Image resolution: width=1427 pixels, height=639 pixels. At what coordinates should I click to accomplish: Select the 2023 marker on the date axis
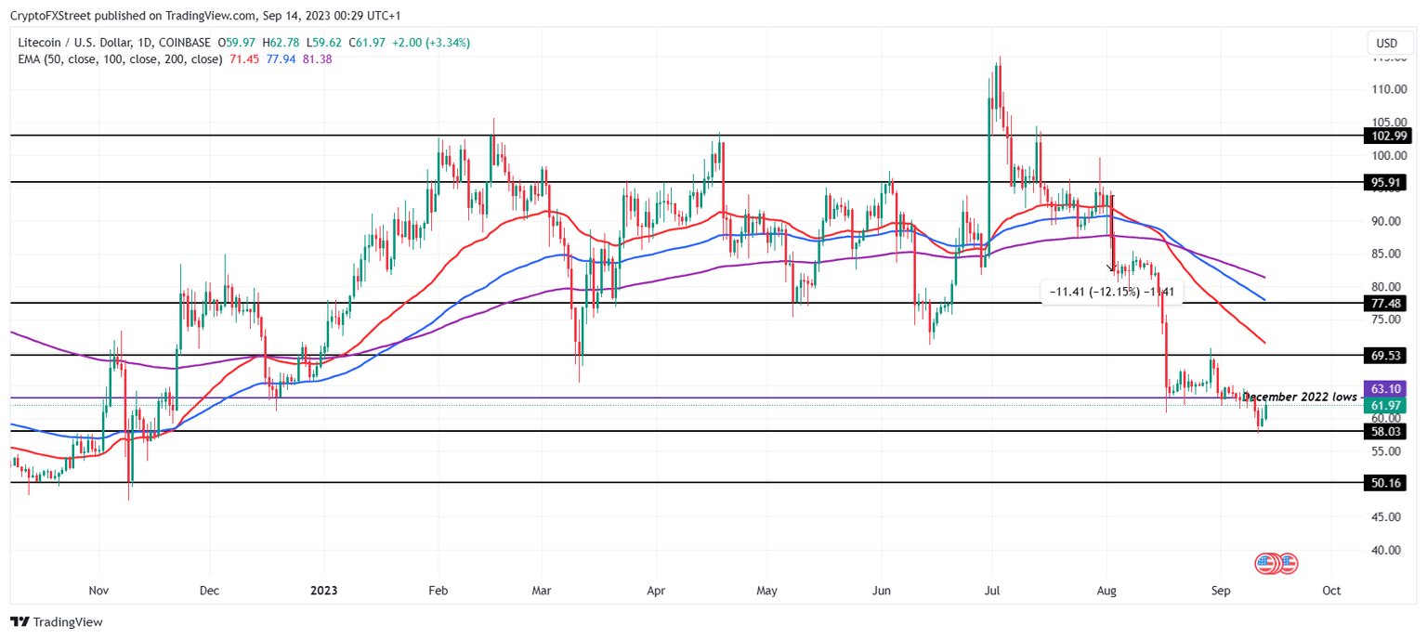click(x=322, y=590)
